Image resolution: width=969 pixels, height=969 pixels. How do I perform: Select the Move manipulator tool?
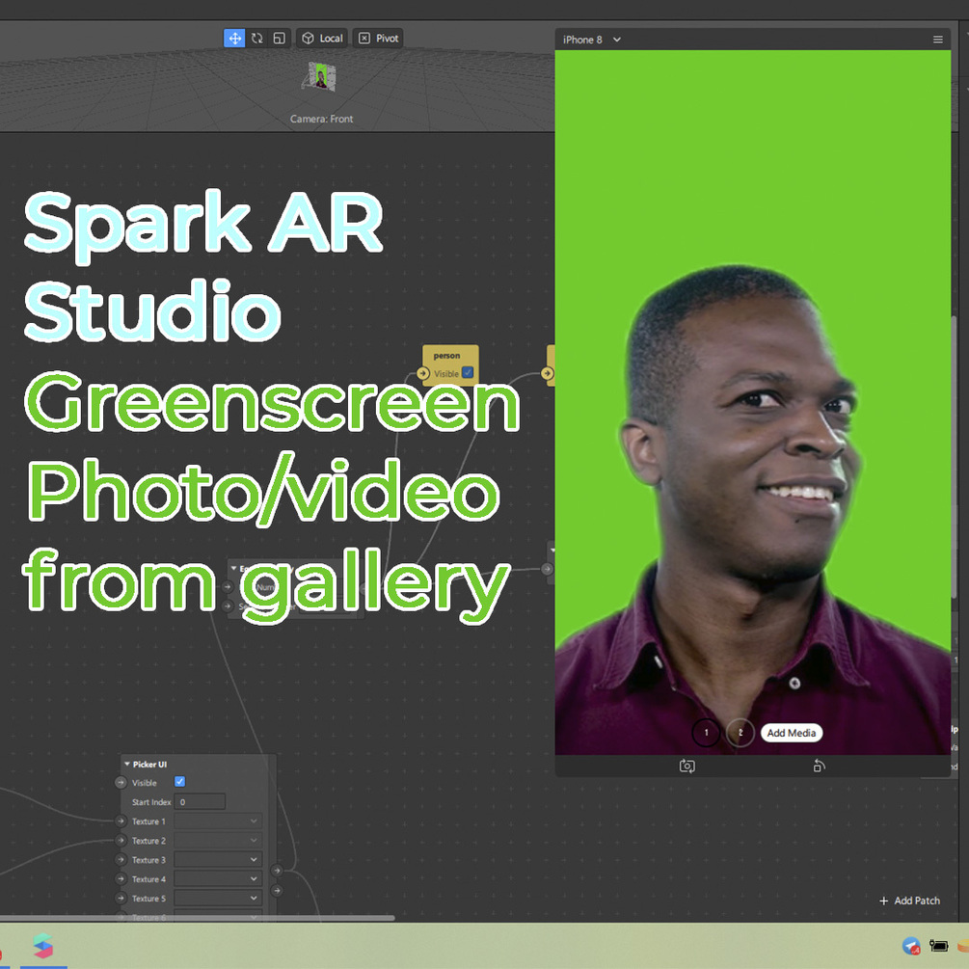234,39
